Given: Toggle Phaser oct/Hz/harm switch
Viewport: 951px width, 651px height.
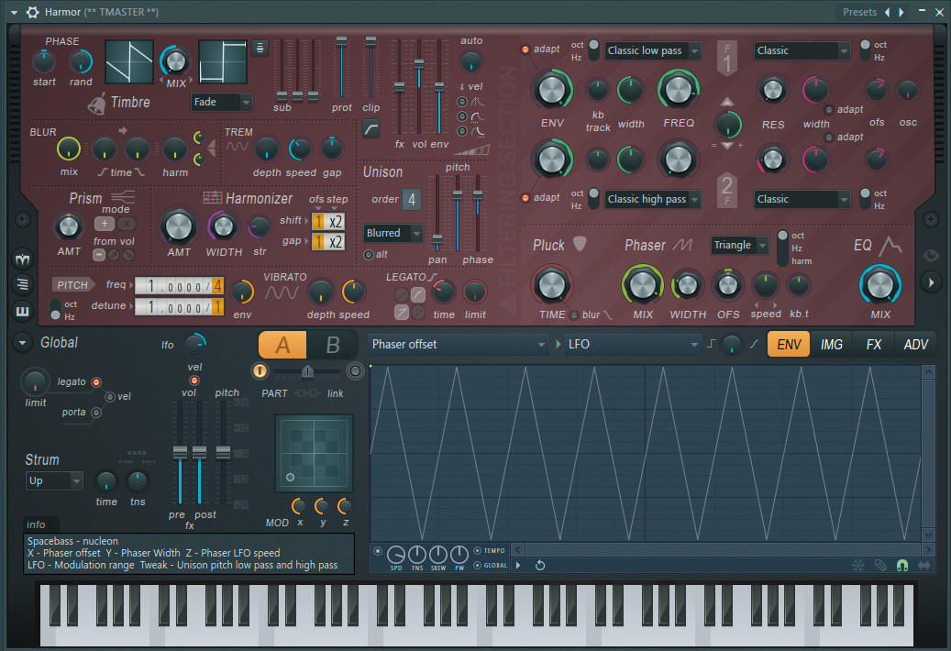Looking at the screenshot, I should tap(783, 248).
